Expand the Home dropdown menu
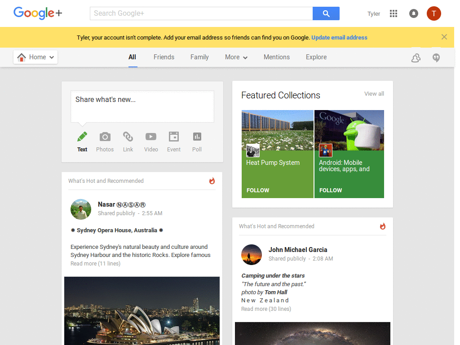 pos(35,57)
